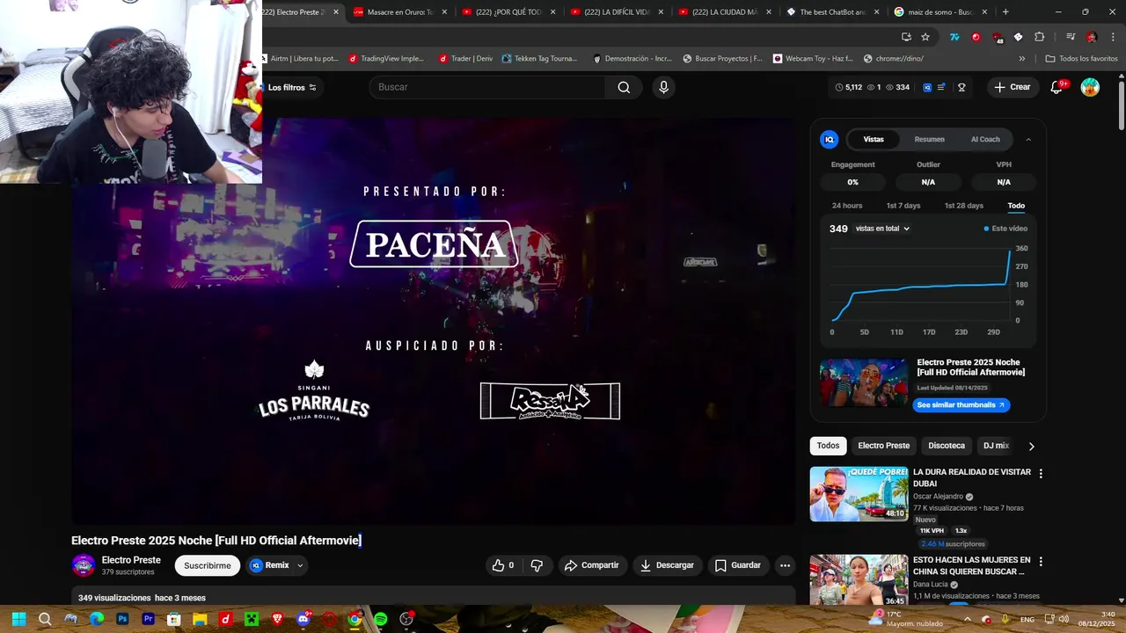The width and height of the screenshot is (1126, 633).
Task: Open Electro Preste channel name link
Action: pos(131,560)
